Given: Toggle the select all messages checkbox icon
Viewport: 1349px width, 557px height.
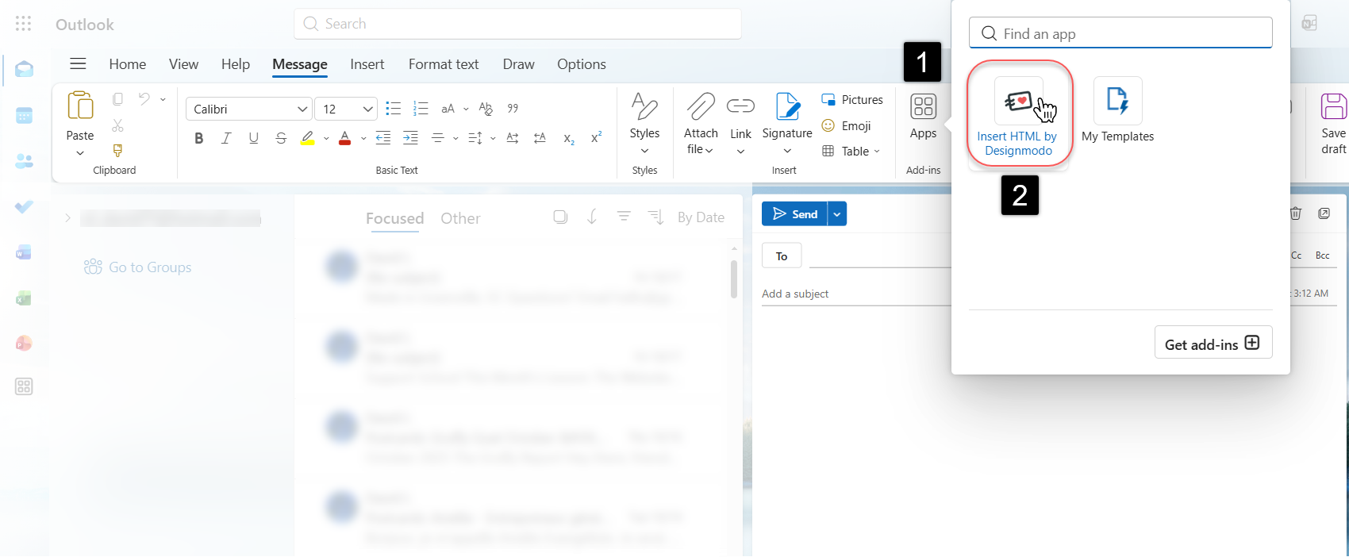Looking at the screenshot, I should (560, 217).
